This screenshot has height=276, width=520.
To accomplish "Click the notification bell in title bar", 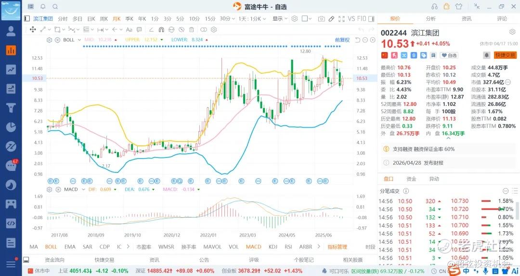I will coord(43,7).
